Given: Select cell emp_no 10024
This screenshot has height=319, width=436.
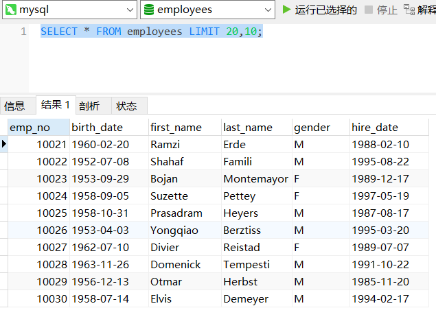Looking at the screenshot, I should (38, 196).
